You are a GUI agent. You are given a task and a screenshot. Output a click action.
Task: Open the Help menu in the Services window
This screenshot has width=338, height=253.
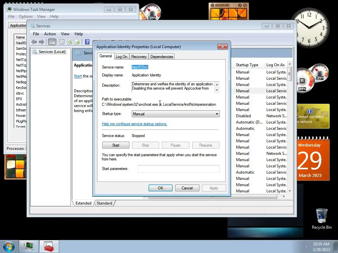[79, 34]
